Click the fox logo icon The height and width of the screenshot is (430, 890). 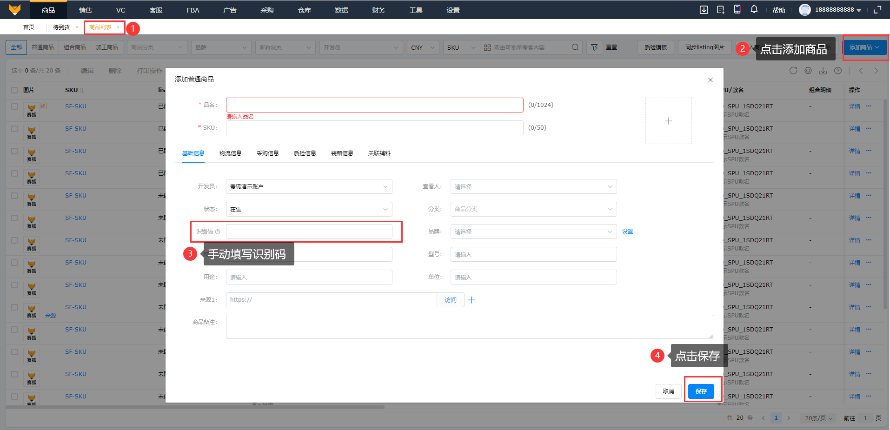click(x=15, y=9)
